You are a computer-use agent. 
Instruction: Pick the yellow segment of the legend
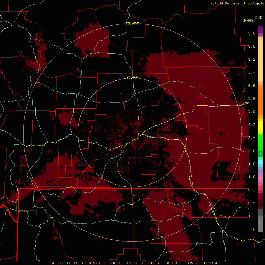click(260, 126)
